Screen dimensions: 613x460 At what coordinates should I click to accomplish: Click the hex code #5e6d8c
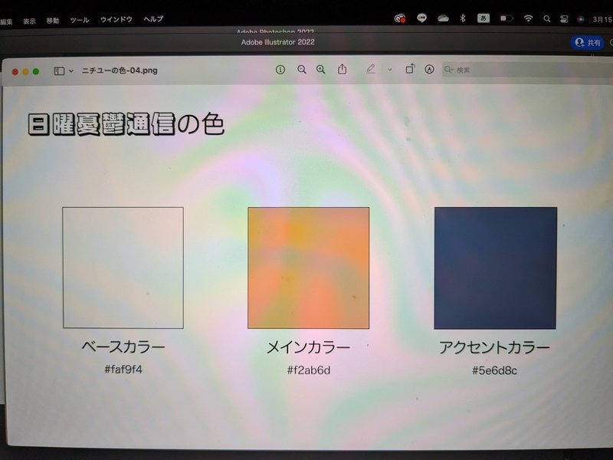pos(494,370)
